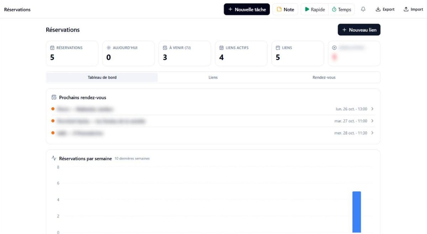Start the Rapide timer button
The image size is (427, 234).
click(x=315, y=10)
